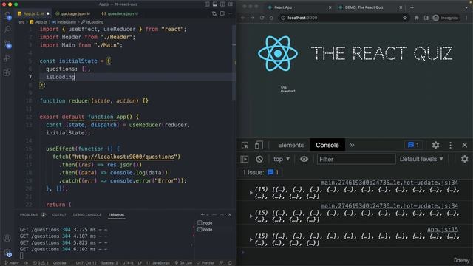Click Prettier in status bar
The width and height of the screenshot is (473, 266).
point(205,263)
